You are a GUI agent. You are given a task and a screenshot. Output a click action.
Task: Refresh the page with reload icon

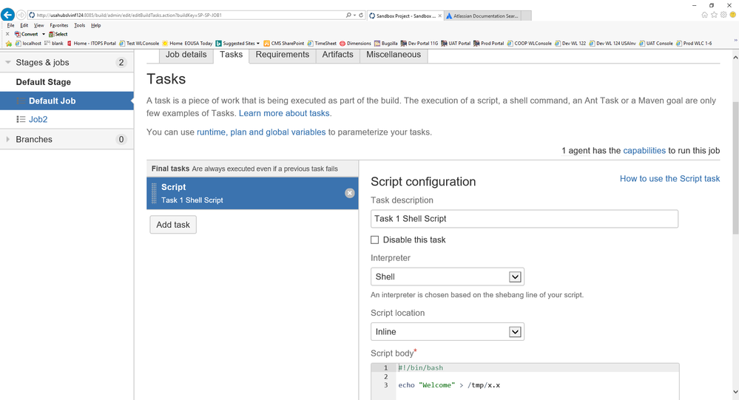(361, 15)
